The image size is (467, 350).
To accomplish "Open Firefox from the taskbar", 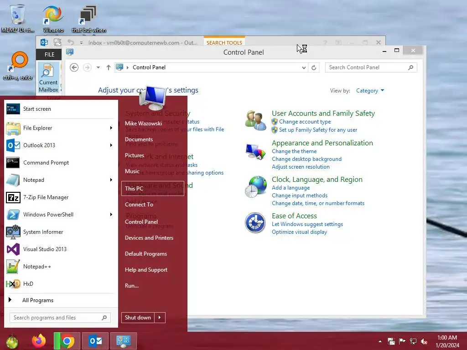I will click(39, 341).
